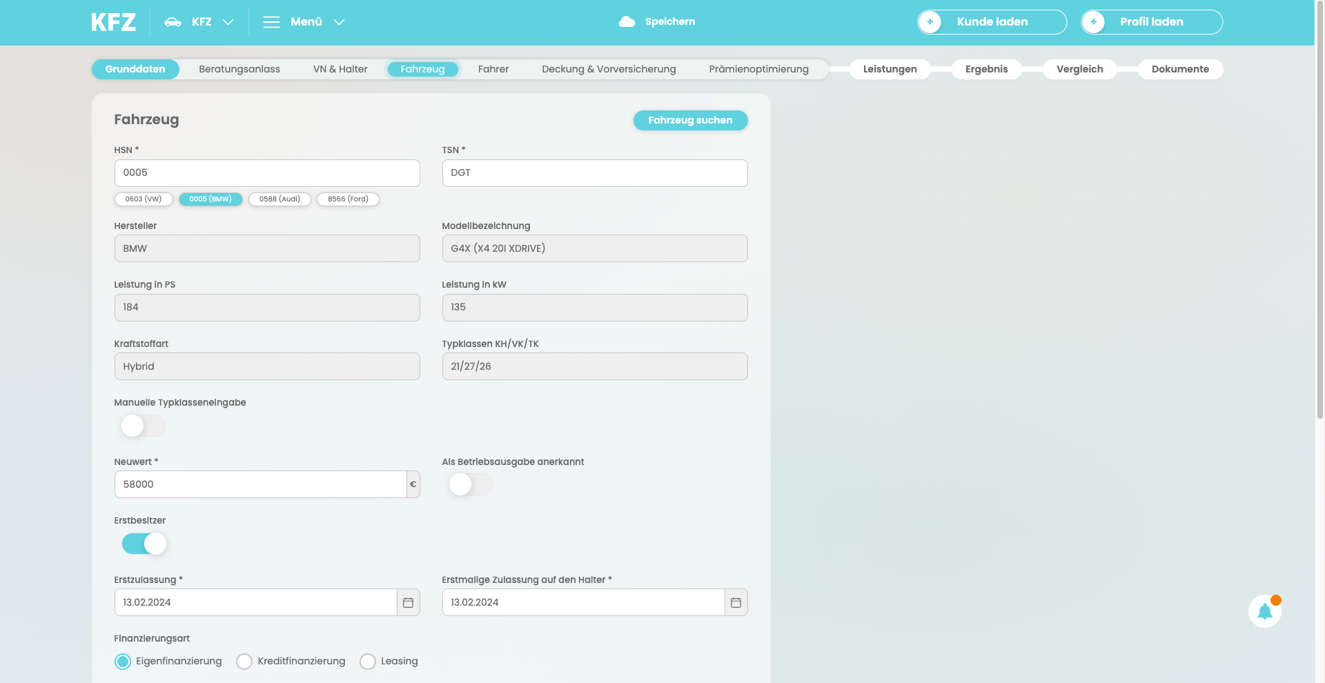Click the Erstmalige Zulassung auf den Halter field
1325x683 pixels.
[584, 602]
